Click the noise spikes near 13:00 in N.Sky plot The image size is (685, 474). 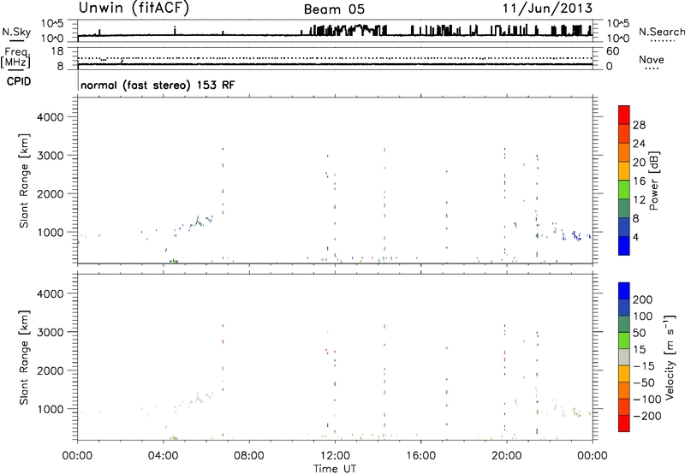tap(360, 30)
